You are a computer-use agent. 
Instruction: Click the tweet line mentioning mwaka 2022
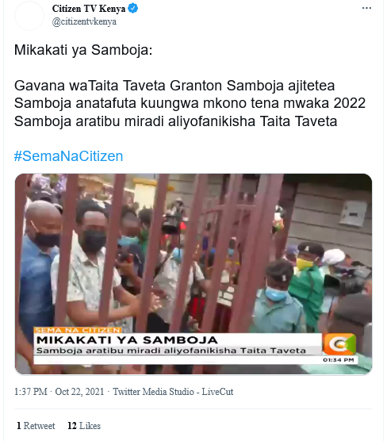[190, 103]
